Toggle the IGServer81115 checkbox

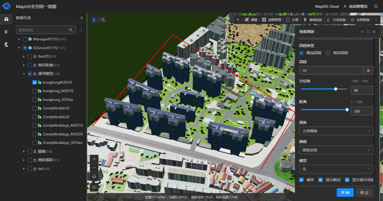[25, 48]
